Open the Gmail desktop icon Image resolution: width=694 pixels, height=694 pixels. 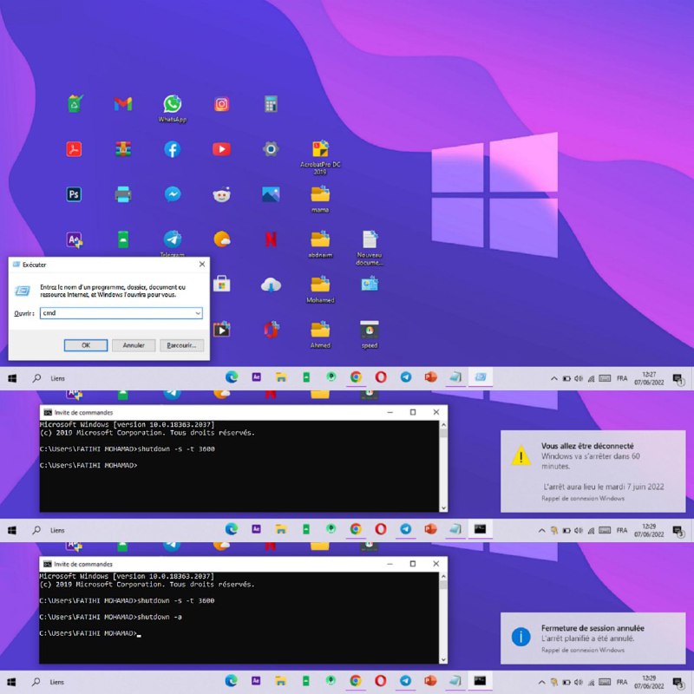pos(123,104)
